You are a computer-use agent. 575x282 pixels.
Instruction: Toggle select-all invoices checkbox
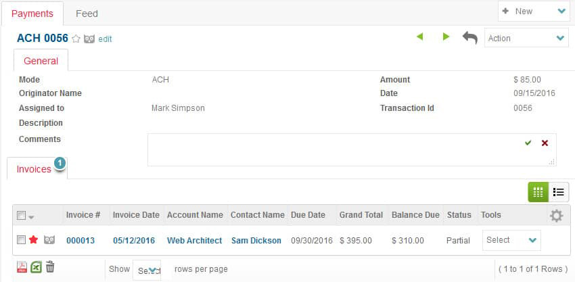pyautogui.click(x=21, y=216)
